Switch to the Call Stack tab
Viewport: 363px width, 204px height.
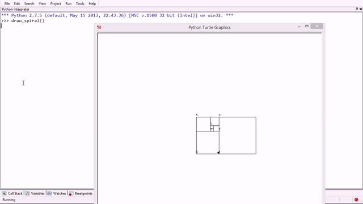click(12, 193)
